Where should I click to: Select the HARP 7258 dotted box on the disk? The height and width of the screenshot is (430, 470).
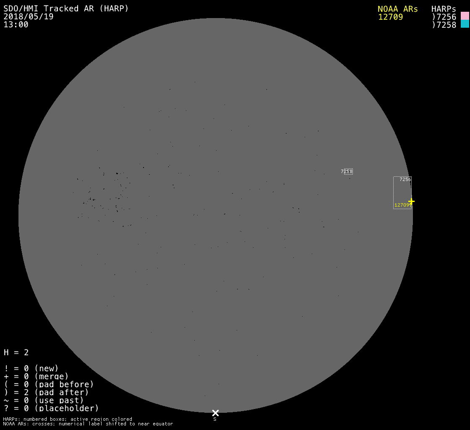click(348, 171)
